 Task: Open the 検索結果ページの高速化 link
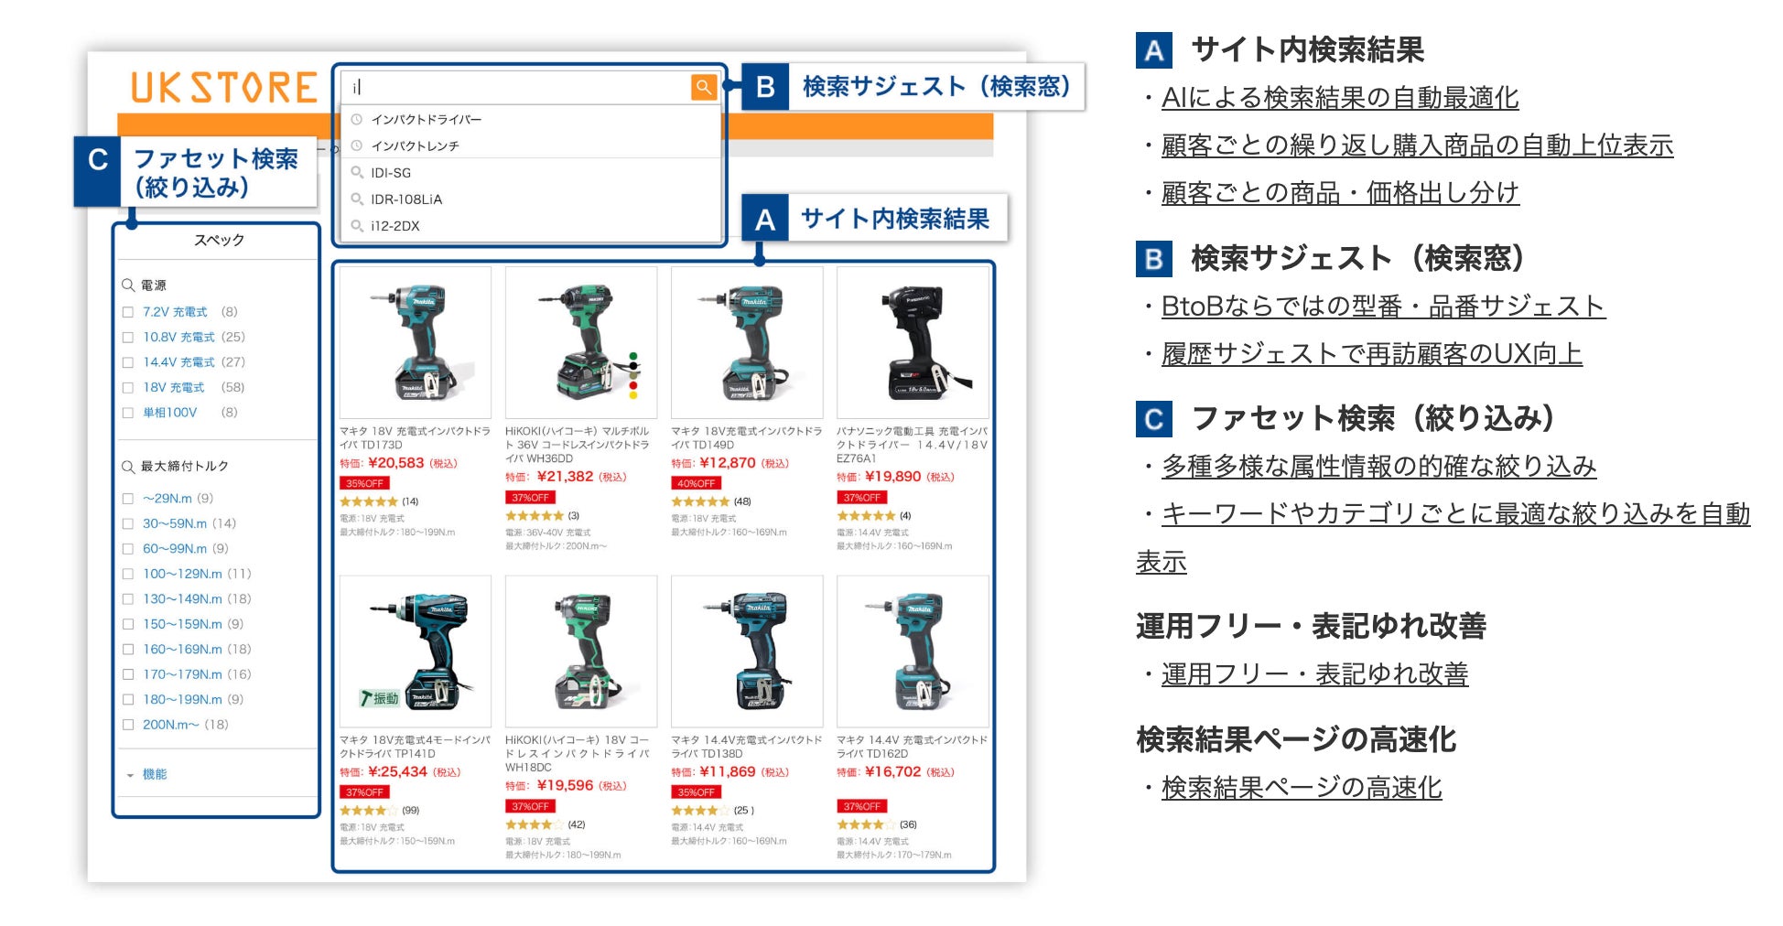pyautogui.click(x=1302, y=787)
